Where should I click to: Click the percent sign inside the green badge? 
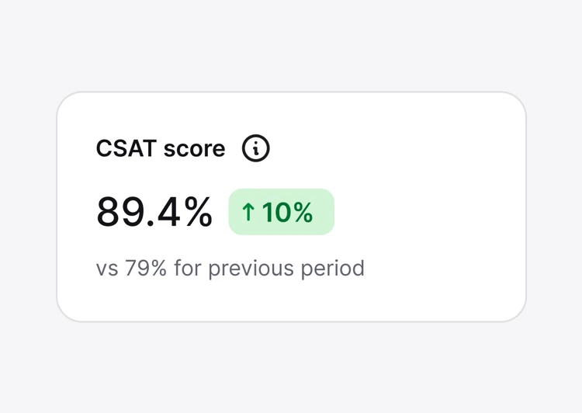(x=304, y=213)
